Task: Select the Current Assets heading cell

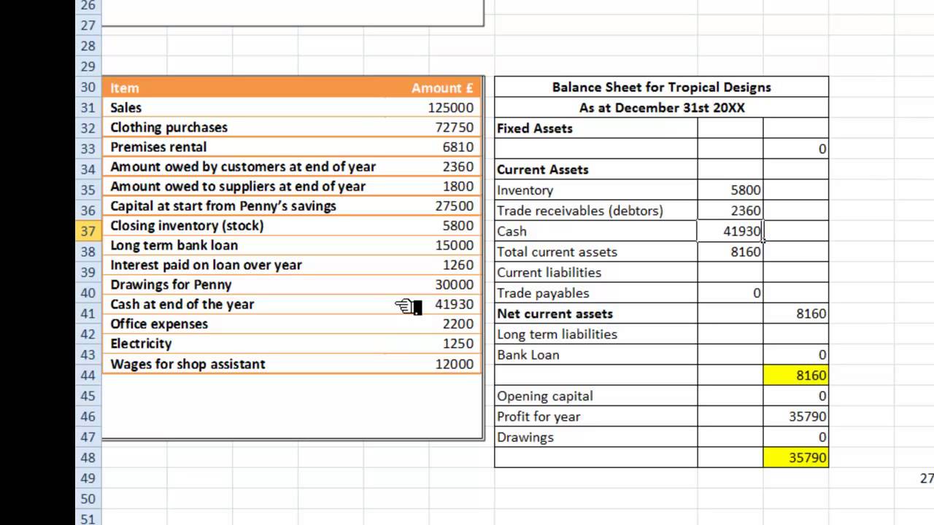Action: (596, 169)
